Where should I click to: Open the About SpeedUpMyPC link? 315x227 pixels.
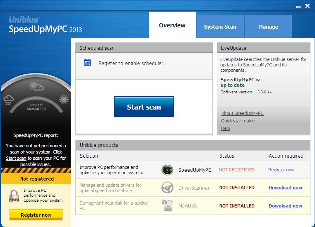tap(242, 113)
